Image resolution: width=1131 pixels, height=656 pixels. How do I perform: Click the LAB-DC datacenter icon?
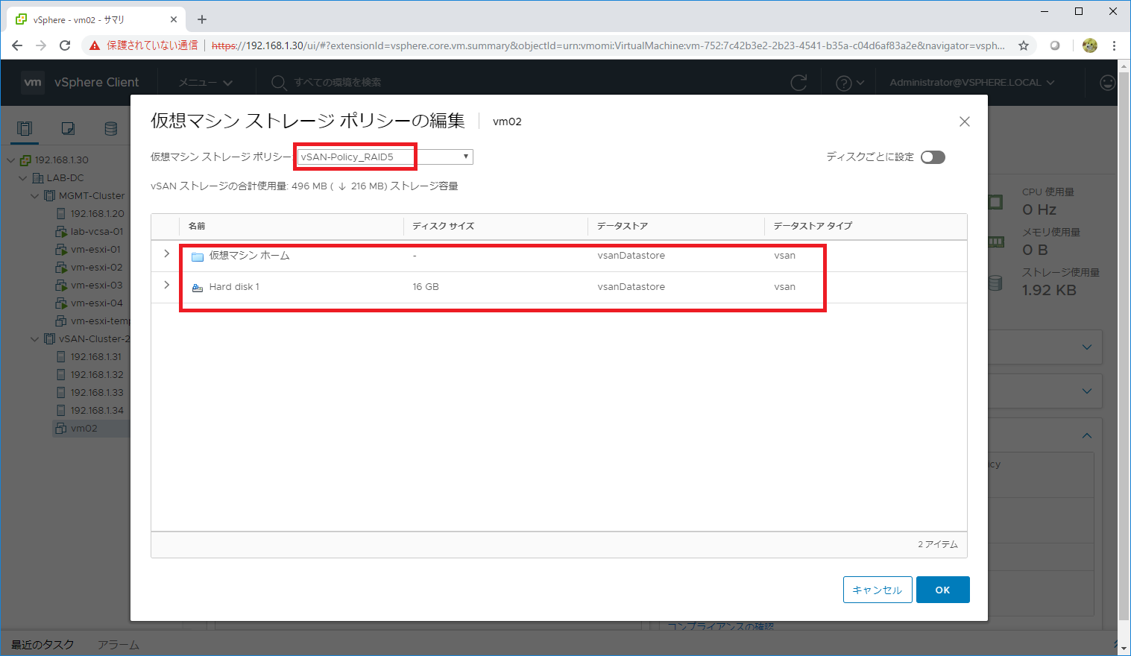tap(37, 178)
